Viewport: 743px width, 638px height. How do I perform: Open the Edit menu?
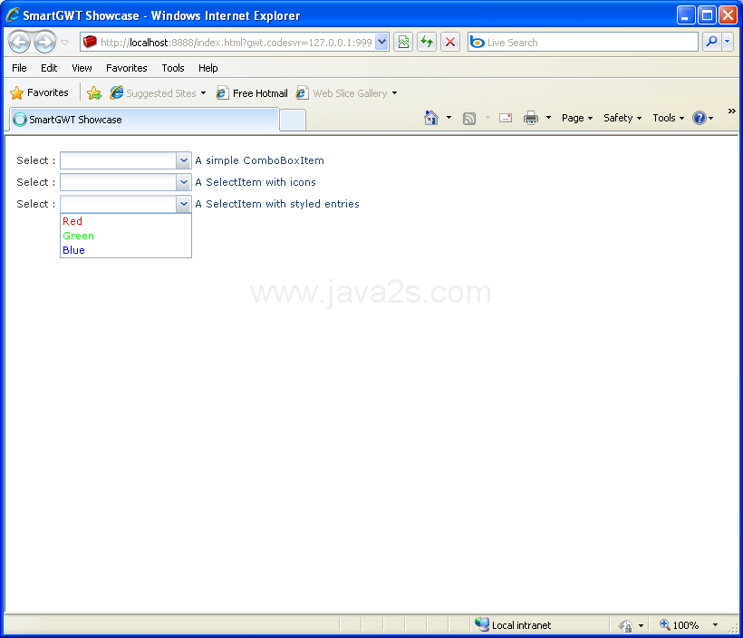coord(49,68)
